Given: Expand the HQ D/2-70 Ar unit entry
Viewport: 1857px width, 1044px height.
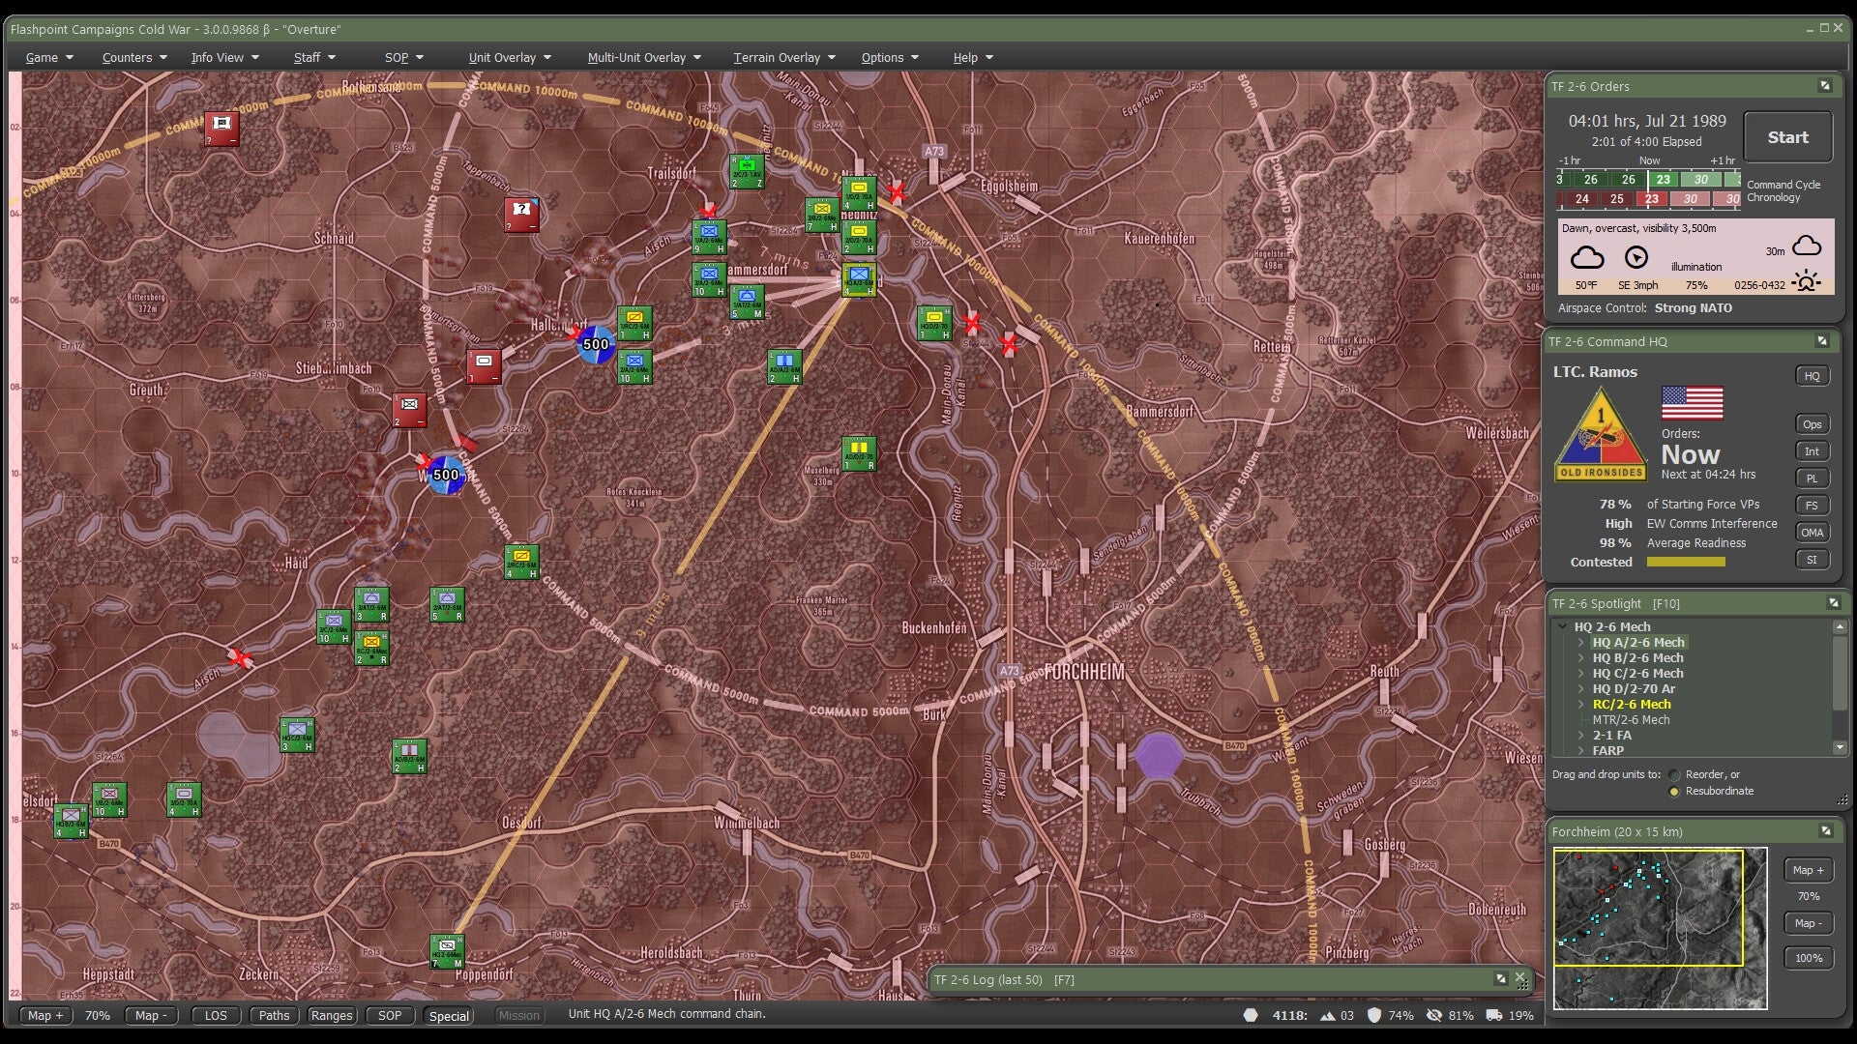Looking at the screenshot, I should point(1581,688).
